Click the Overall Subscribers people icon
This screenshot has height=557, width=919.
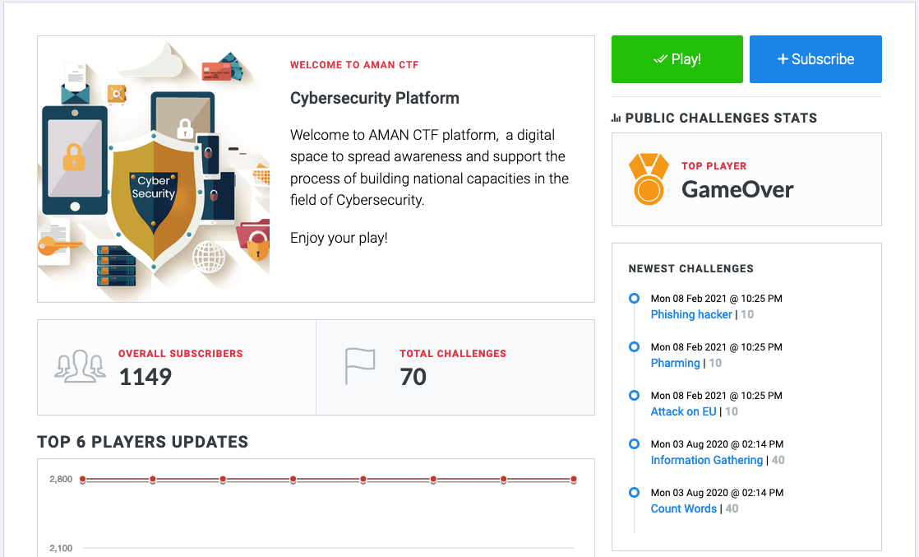pos(80,366)
